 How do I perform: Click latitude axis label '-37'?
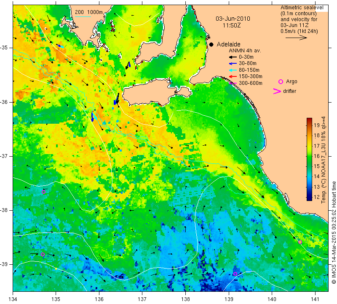pyautogui.click(x=4, y=156)
